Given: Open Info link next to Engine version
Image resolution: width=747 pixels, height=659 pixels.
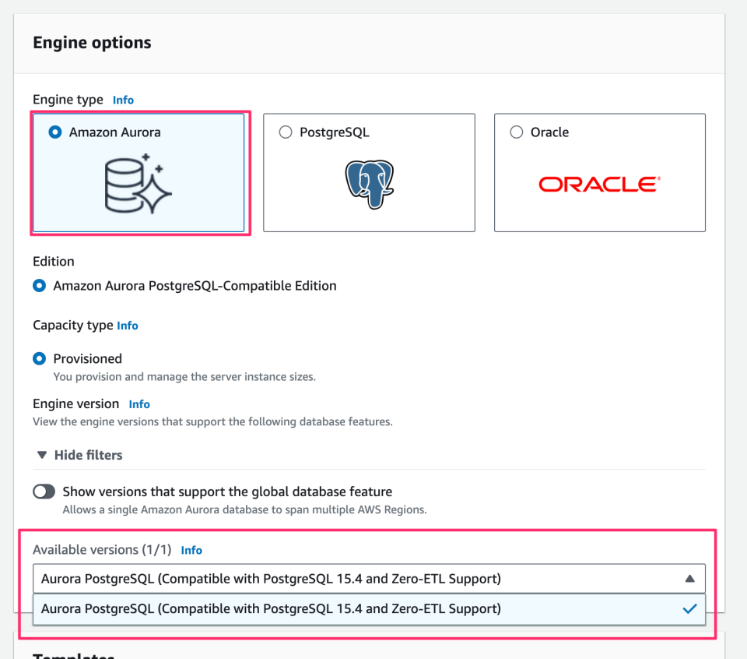Looking at the screenshot, I should tap(139, 404).
